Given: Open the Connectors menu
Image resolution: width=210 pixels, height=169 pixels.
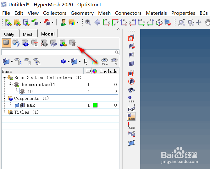Looking at the screenshot, I should click(128, 13).
